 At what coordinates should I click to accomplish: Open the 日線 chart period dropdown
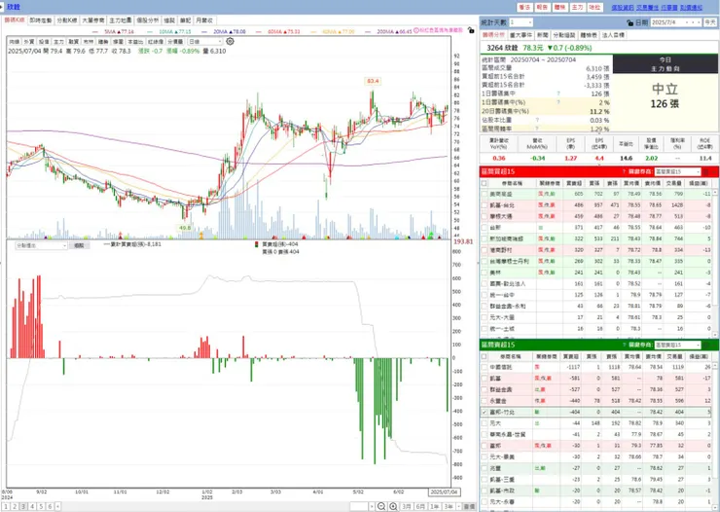pyautogui.click(x=205, y=41)
